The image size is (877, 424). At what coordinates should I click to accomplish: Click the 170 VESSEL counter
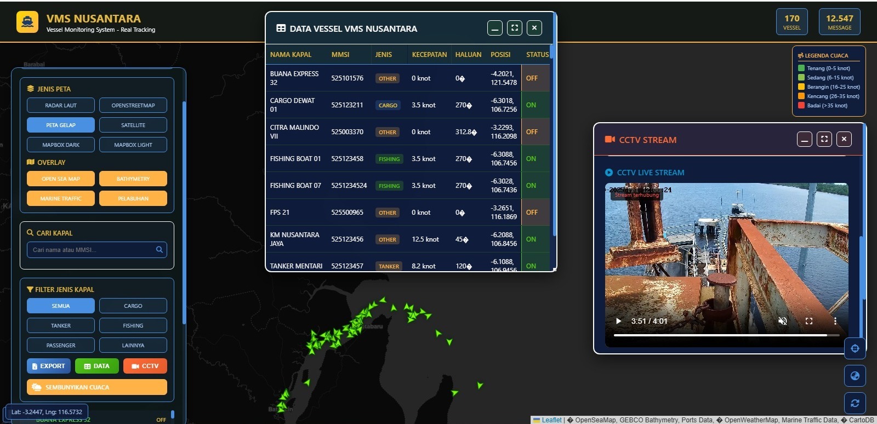tap(791, 22)
